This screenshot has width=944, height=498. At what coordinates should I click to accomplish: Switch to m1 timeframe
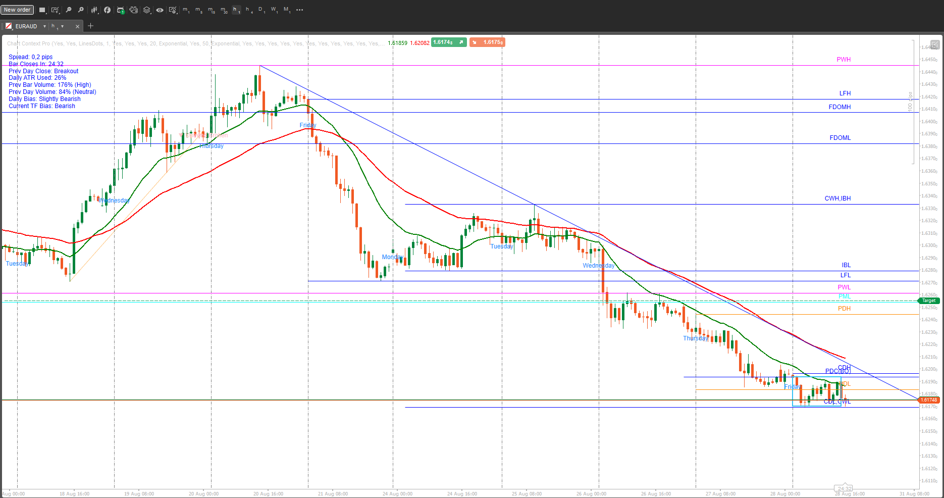point(186,10)
